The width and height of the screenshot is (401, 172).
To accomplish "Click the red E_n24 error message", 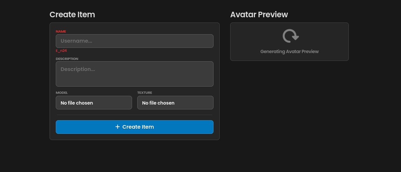I will [61, 51].
